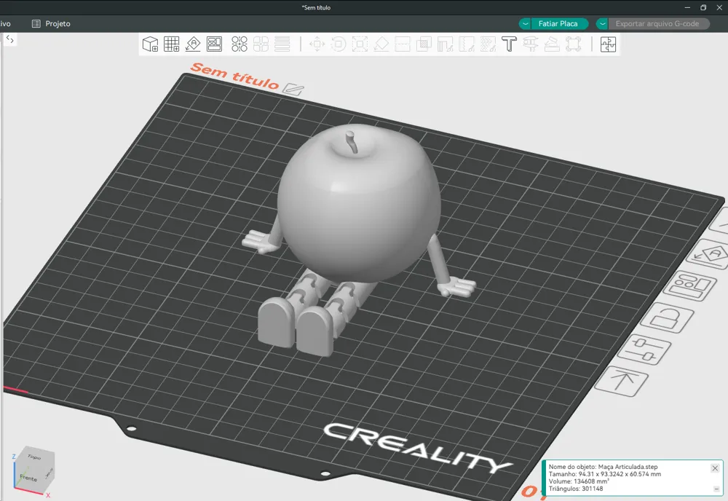This screenshot has width=728, height=501.
Task: Click Exportar arquivo G-code button
Action: click(x=657, y=24)
